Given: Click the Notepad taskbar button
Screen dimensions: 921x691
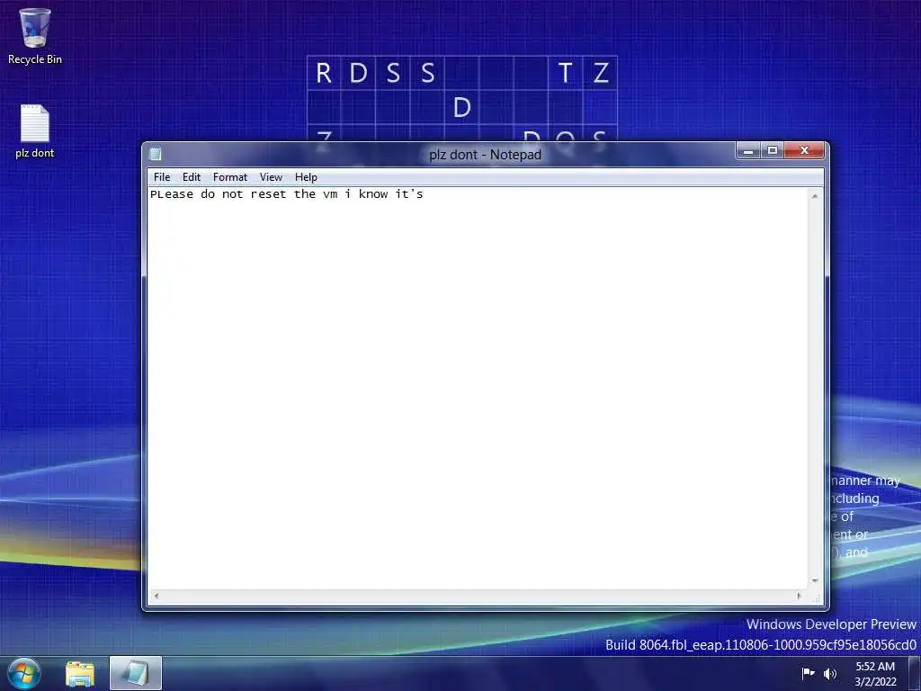Looking at the screenshot, I should (136, 673).
